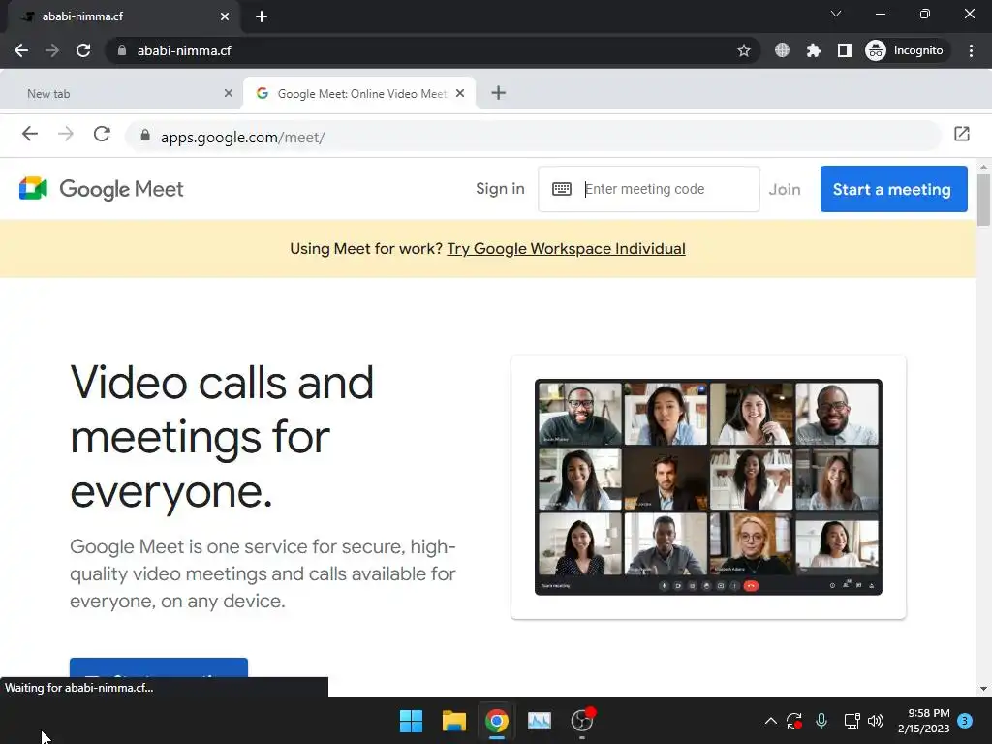Screen dimensions: 992x744
Task: Bookmark this page with the star icon
Action: (x=744, y=50)
